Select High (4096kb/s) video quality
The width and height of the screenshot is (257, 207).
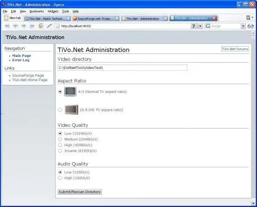pos(60,145)
